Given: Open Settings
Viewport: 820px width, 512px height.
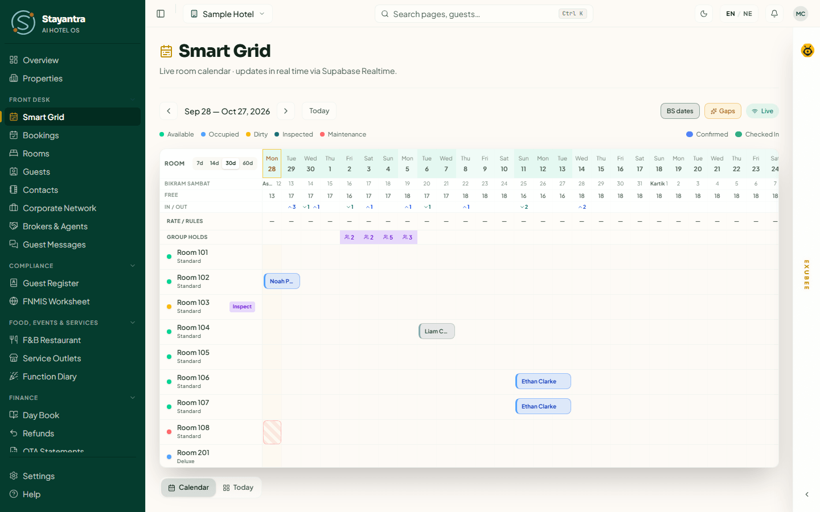Looking at the screenshot, I should (x=72, y=476).
